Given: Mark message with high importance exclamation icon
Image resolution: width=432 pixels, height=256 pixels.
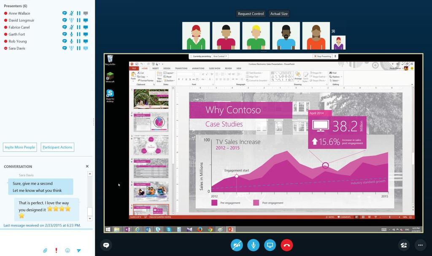Looking at the screenshot, I should 56,250.
